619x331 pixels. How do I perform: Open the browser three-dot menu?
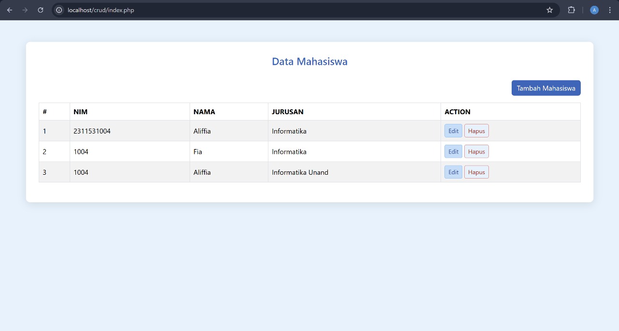[x=609, y=10]
